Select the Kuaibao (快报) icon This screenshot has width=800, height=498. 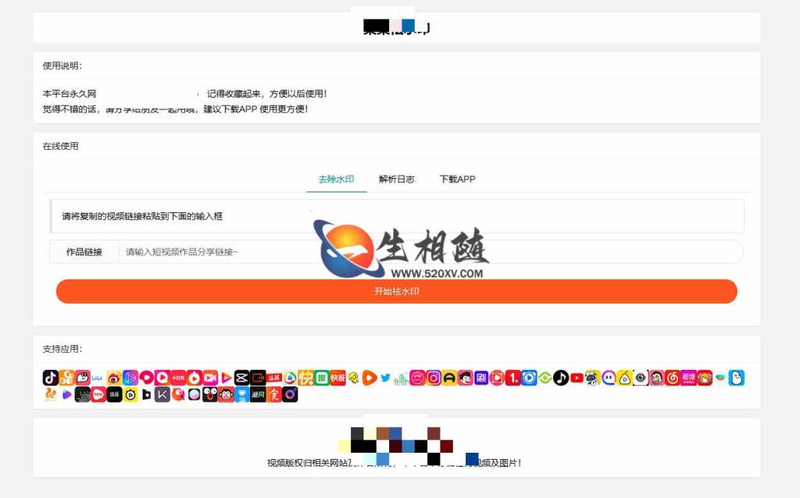tap(336, 378)
